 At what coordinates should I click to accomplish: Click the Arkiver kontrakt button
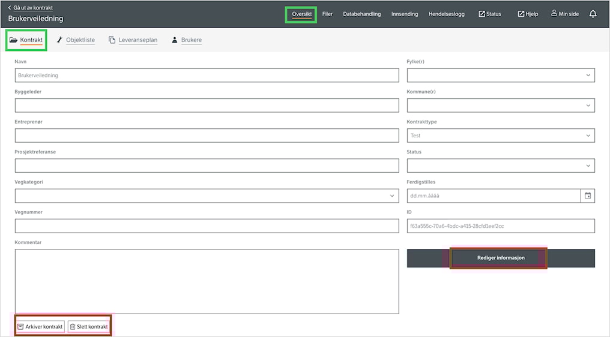pyautogui.click(x=40, y=327)
